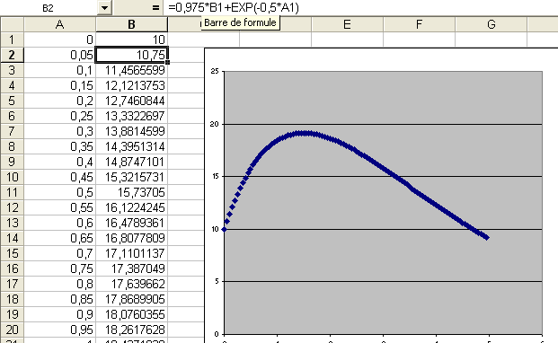Select cell with value 17,639662
Viewport: 558px width, 343px height.
132,284
